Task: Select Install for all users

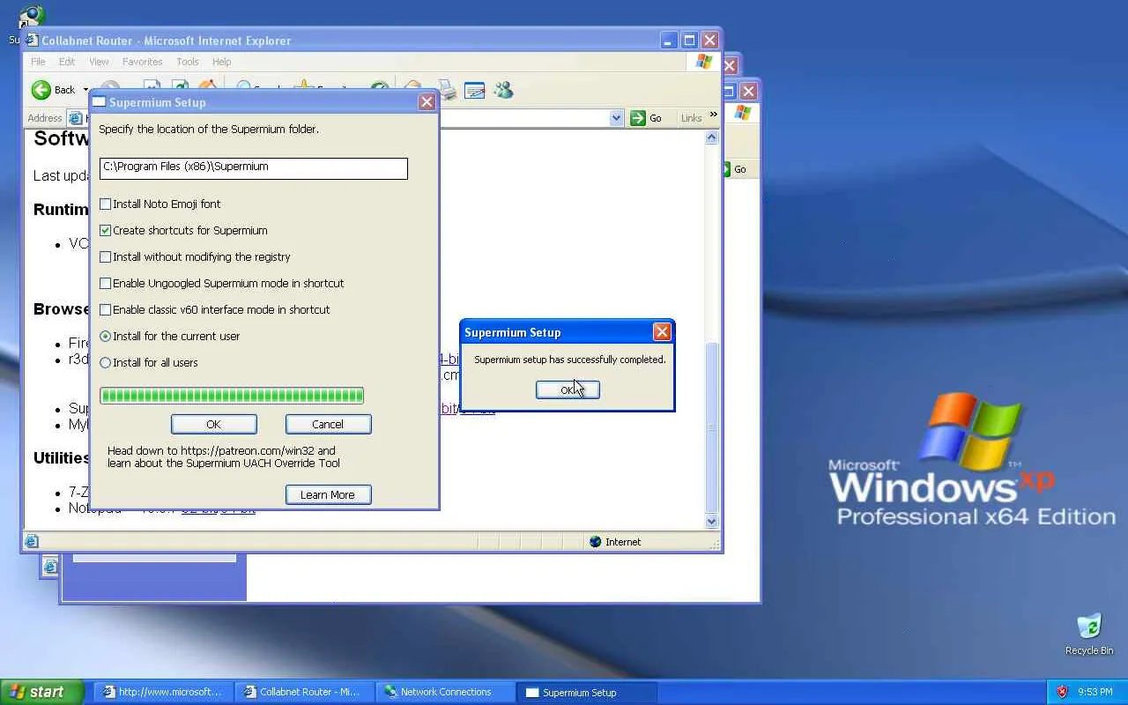Action: [106, 362]
